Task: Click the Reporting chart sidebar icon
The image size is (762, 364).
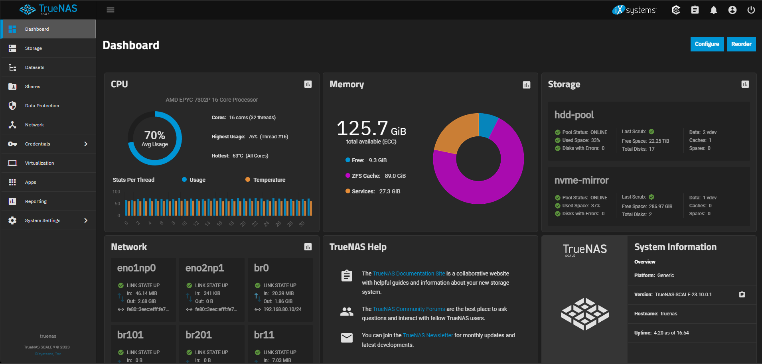Action: click(x=12, y=201)
